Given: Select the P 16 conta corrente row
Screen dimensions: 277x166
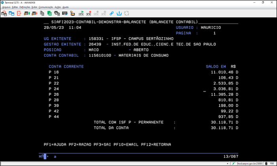Looking at the screenshot, I should pos(143,72).
